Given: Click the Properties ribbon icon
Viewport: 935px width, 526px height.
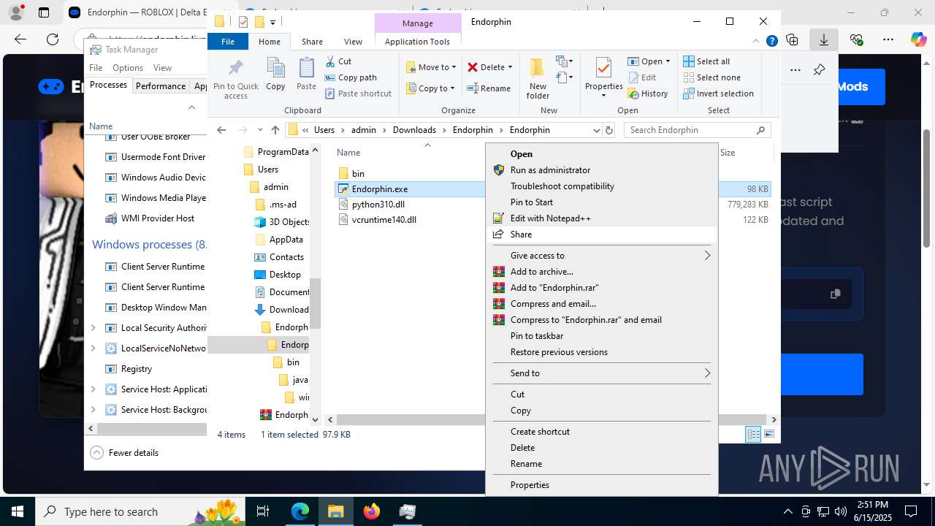Looking at the screenshot, I should click(603, 78).
